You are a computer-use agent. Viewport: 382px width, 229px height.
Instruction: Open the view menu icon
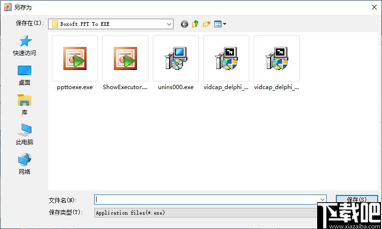220,24
